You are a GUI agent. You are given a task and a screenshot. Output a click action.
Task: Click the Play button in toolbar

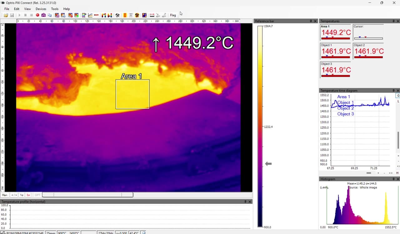pos(19,15)
